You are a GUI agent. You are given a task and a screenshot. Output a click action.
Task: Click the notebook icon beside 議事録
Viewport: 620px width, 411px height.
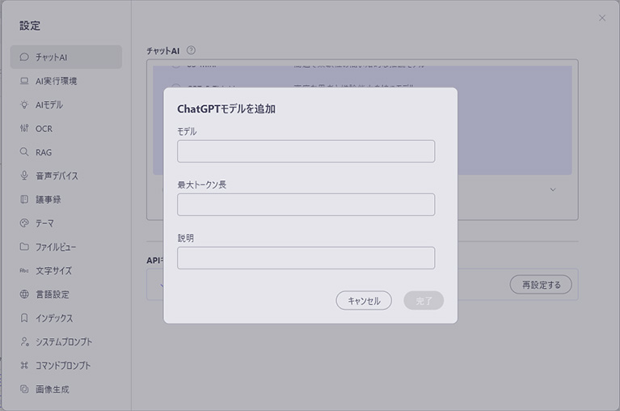point(24,199)
